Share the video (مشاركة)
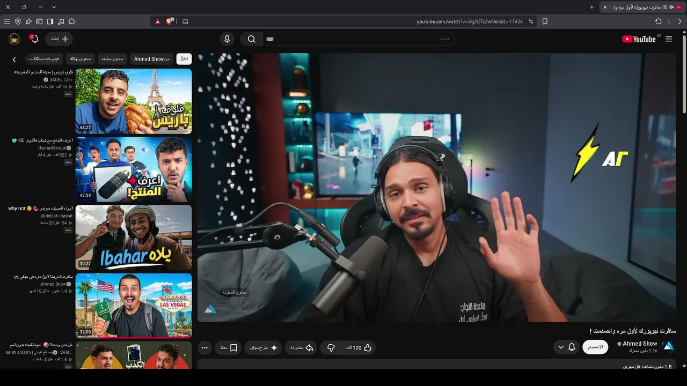The height and width of the screenshot is (386, 687). [301, 348]
